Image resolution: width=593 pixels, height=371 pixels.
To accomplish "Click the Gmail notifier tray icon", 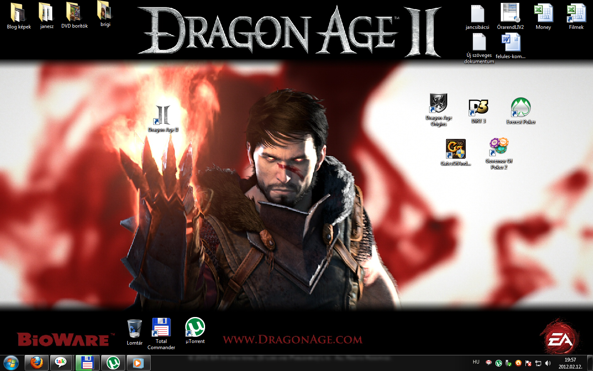I will point(488,363).
